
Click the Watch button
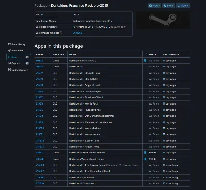click(183, 6)
